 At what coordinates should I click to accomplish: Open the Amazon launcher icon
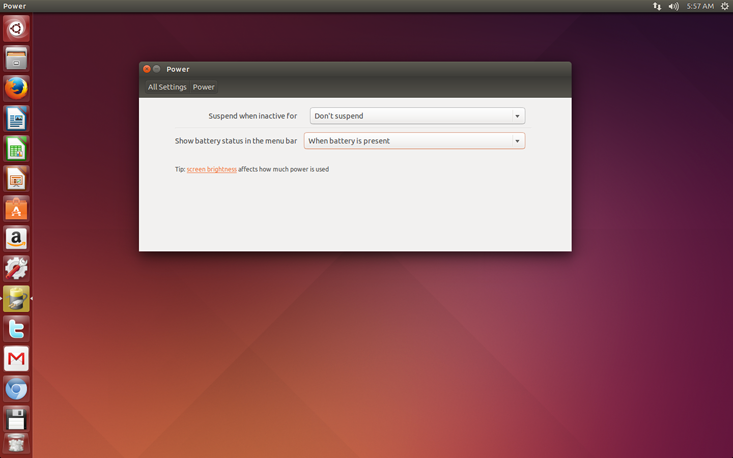pyautogui.click(x=16, y=239)
